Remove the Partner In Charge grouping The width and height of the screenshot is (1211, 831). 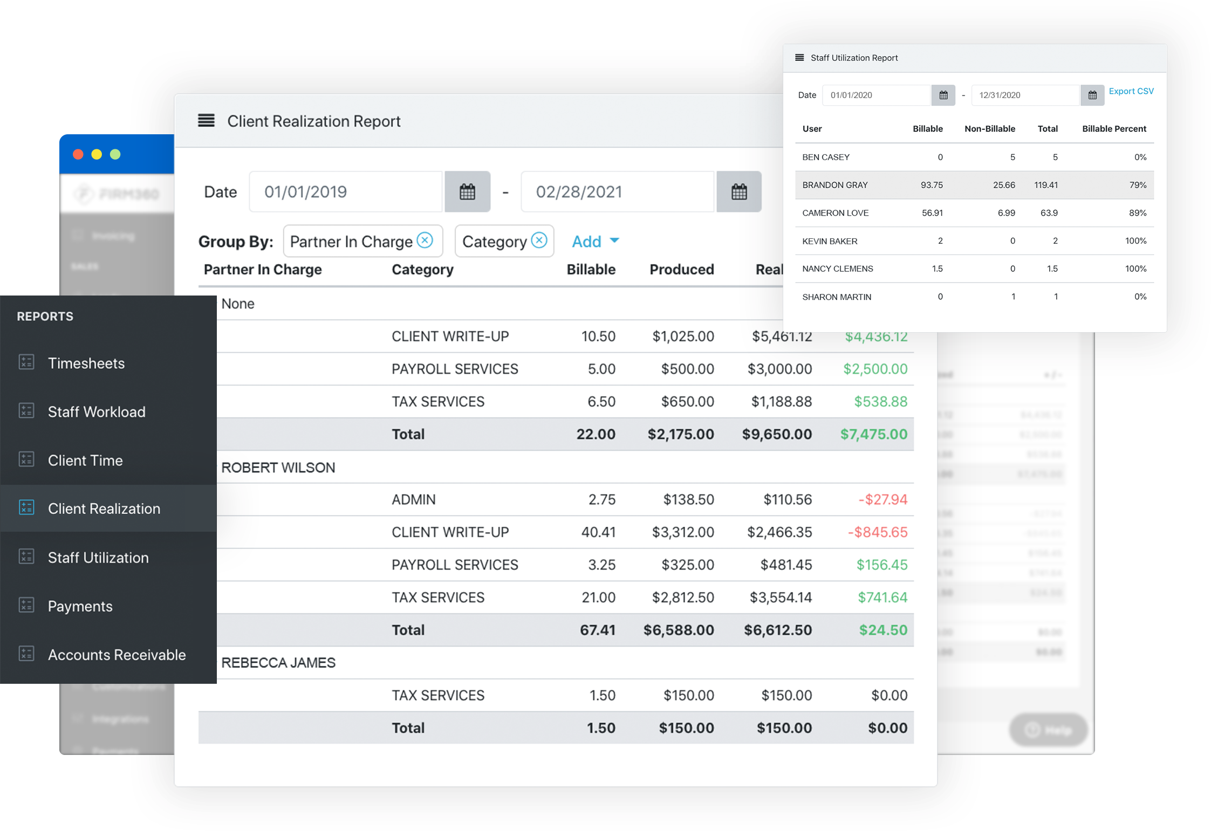click(x=425, y=240)
